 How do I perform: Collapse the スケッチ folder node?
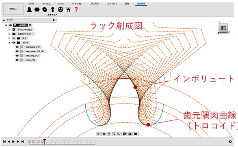pyautogui.click(x=9, y=43)
